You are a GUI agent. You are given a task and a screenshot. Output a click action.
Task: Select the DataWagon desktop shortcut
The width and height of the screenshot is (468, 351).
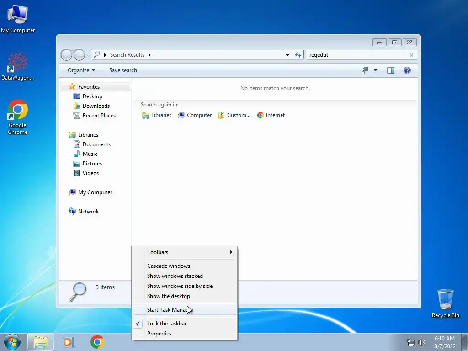tap(18, 66)
